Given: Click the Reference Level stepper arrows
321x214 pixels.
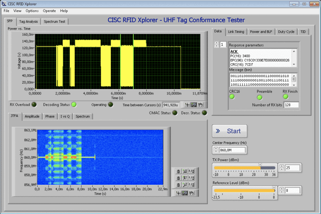Looking at the screenshot, I should 282,190.
